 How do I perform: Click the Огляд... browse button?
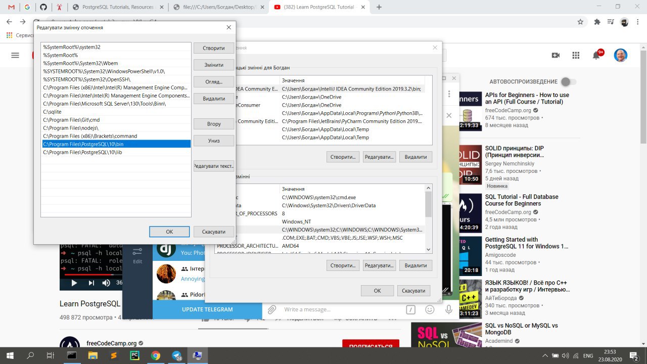tap(214, 82)
